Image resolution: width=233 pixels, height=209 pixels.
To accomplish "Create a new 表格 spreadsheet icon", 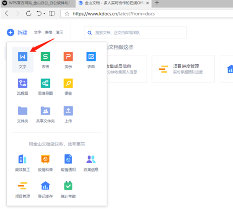I will [x=45, y=56].
